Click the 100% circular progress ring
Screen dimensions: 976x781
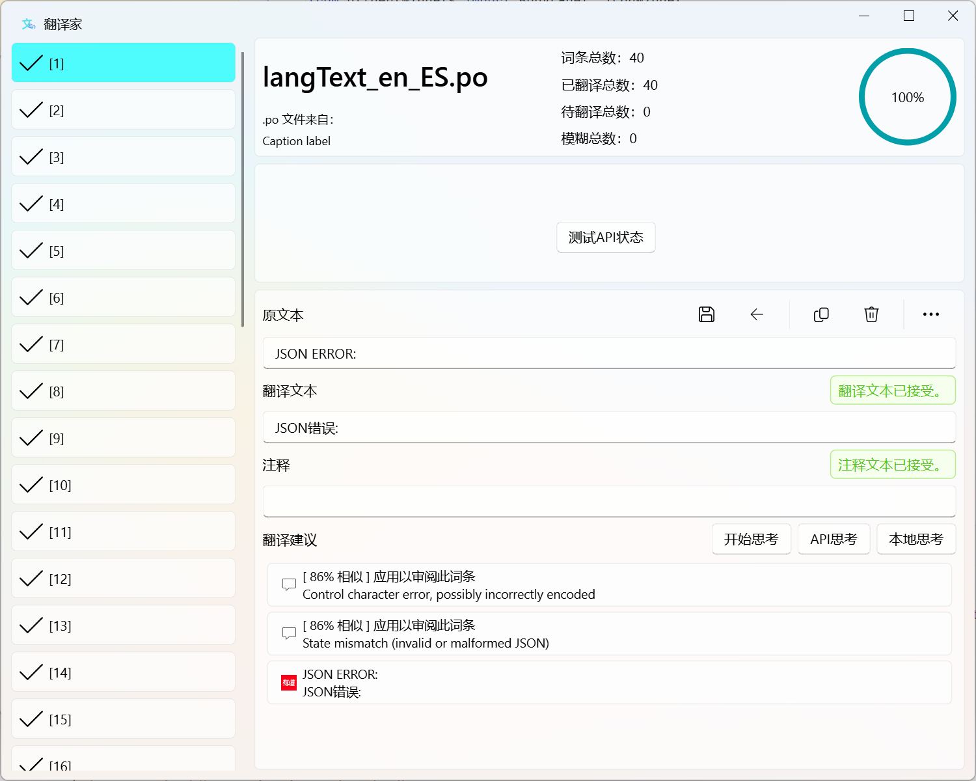[908, 97]
